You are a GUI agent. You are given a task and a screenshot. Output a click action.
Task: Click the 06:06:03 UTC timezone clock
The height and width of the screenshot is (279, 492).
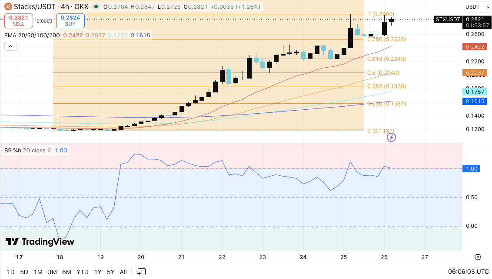click(x=468, y=272)
